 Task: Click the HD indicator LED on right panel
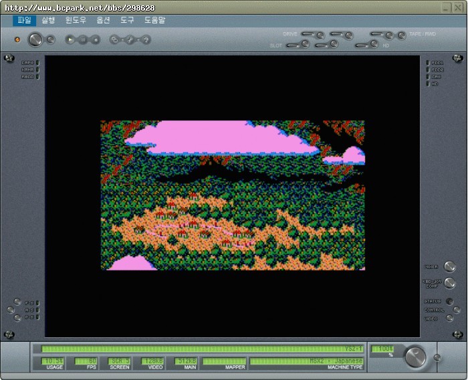[428, 84]
